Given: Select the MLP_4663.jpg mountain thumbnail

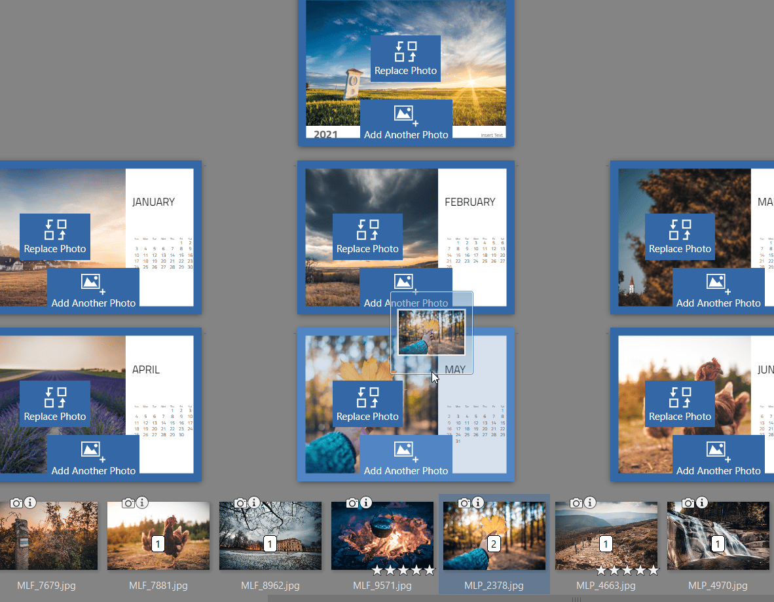Looking at the screenshot, I should point(606,536).
